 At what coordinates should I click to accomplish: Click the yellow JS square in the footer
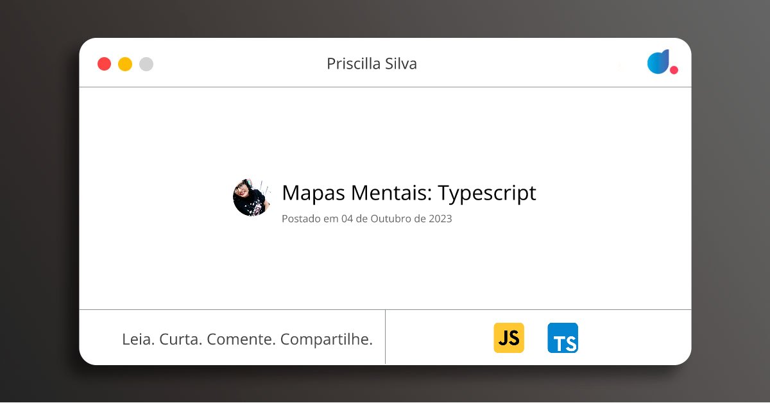coord(509,338)
